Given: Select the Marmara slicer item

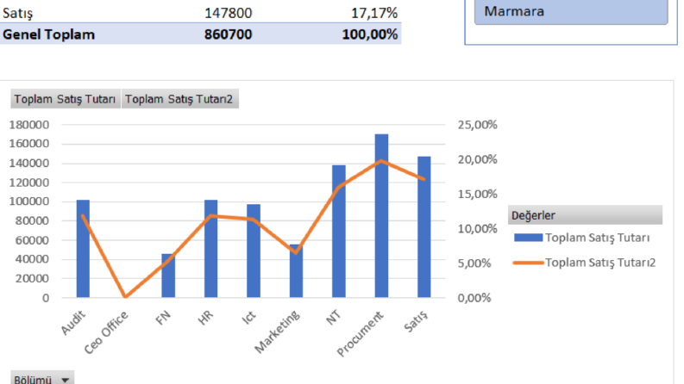Looking at the screenshot, I should pyautogui.click(x=571, y=12).
